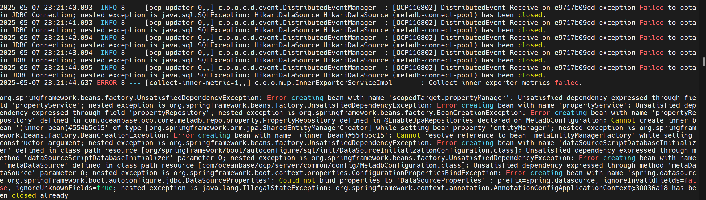Click the 'metaEntityManagerFactory' bean reference

[x=583, y=135]
